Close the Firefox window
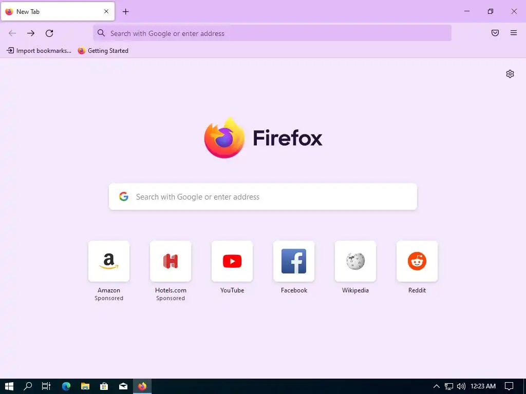Image resolution: width=526 pixels, height=394 pixels. point(514,11)
